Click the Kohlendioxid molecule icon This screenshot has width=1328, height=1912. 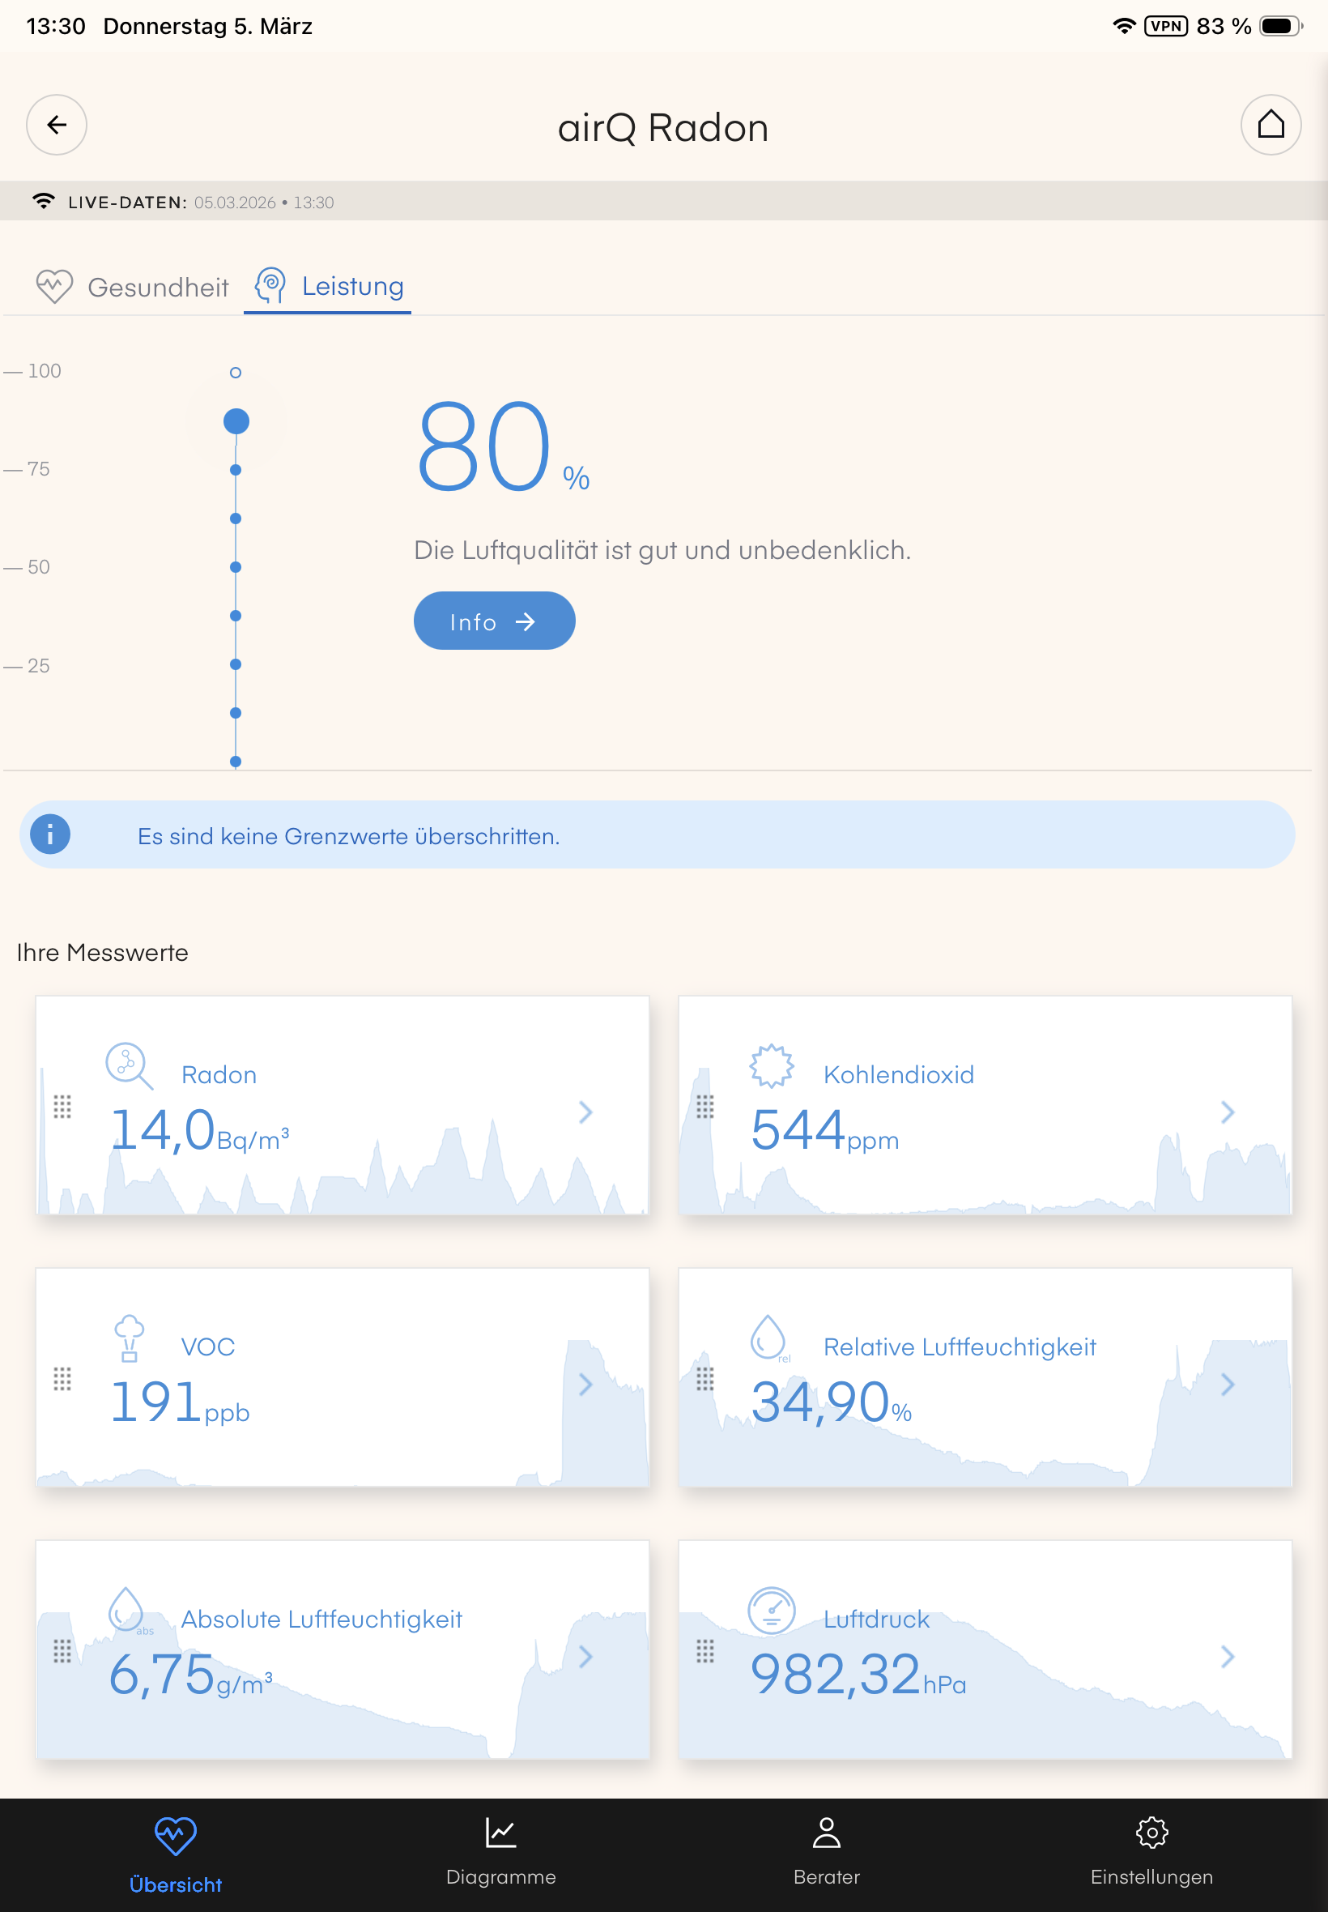click(x=772, y=1065)
